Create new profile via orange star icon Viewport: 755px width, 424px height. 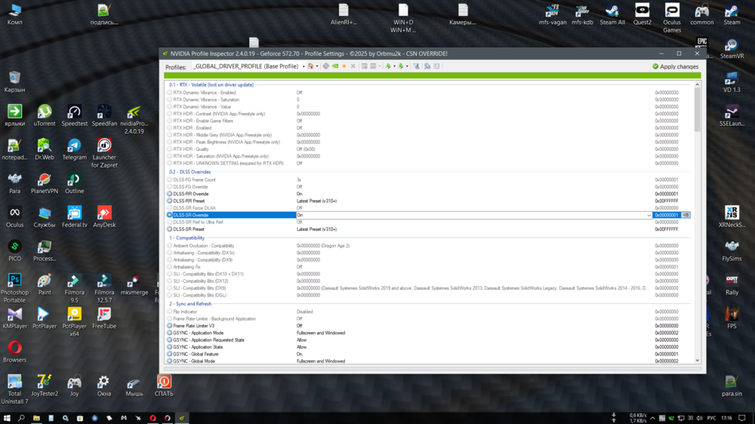[x=344, y=66]
